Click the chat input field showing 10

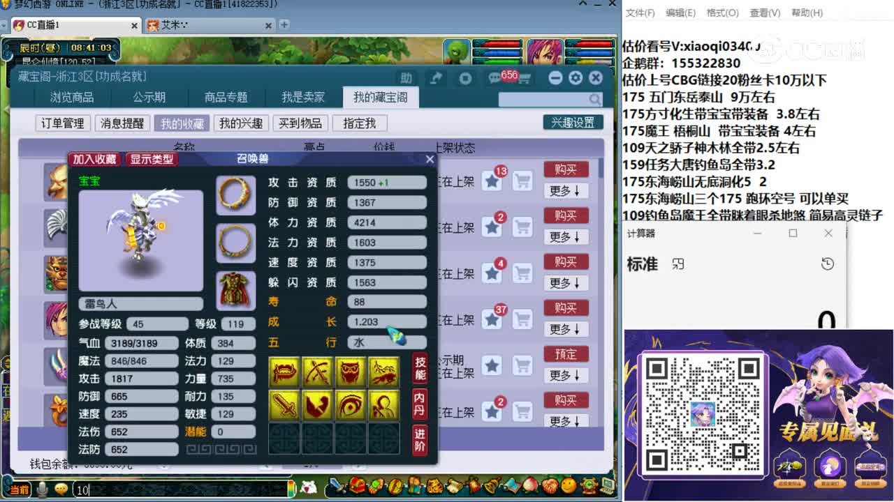[182, 490]
